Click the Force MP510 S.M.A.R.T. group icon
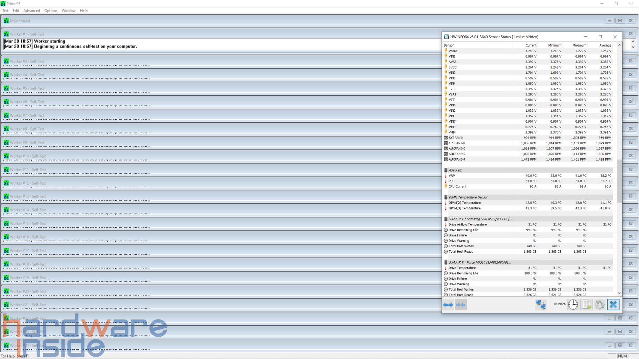 point(446,262)
